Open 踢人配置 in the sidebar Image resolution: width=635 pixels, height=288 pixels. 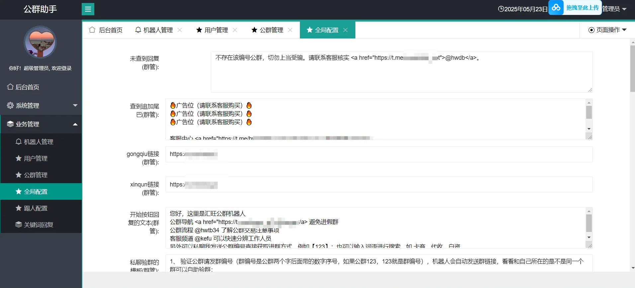pos(41,208)
